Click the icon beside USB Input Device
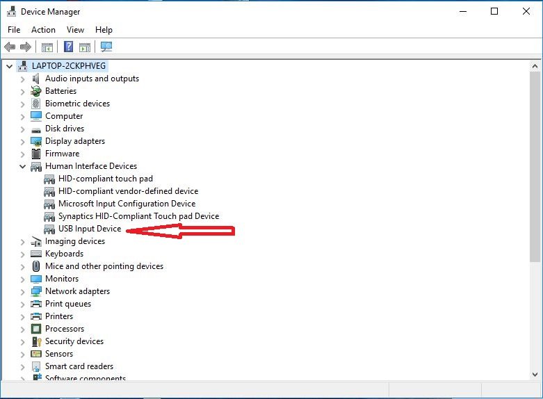 point(49,229)
